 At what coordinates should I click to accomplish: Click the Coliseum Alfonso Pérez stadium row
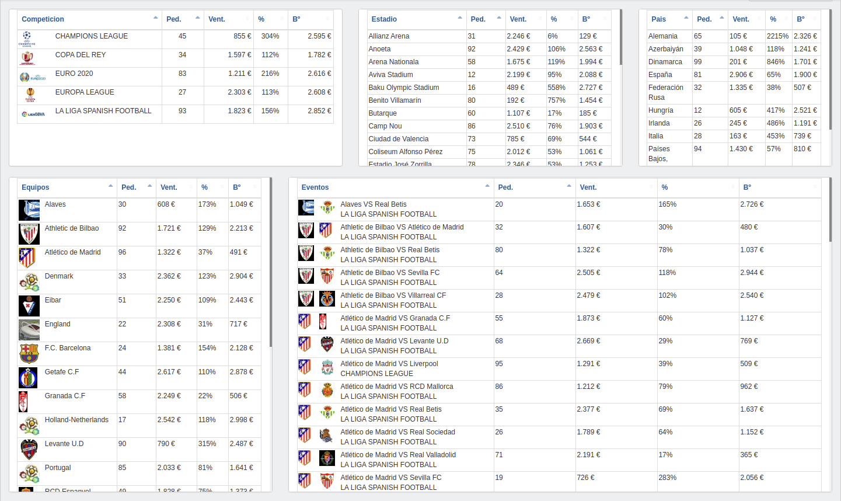(489, 152)
